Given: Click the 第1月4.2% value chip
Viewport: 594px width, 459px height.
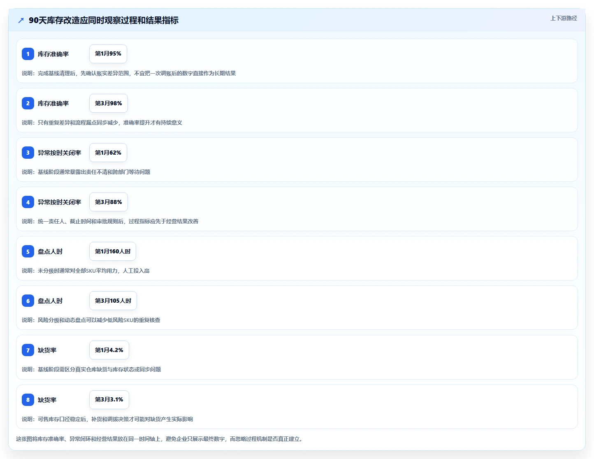Looking at the screenshot, I should point(109,350).
